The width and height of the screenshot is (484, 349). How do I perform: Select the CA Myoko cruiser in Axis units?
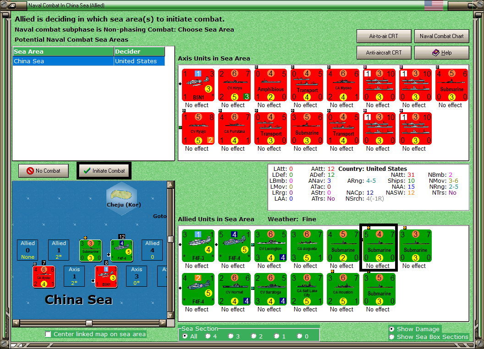click(343, 85)
